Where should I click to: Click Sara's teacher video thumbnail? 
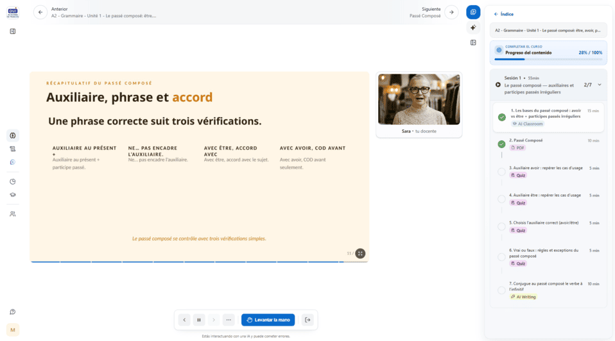click(419, 99)
